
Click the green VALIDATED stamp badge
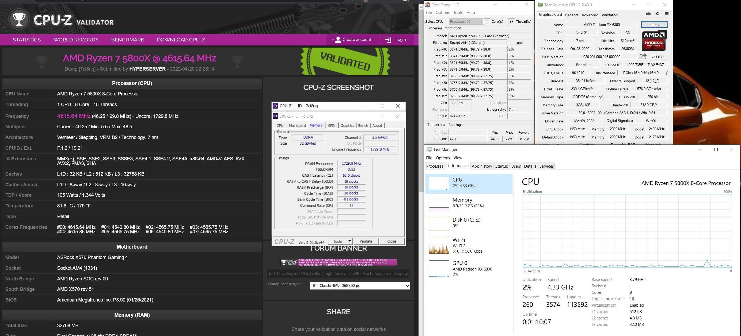(x=345, y=61)
